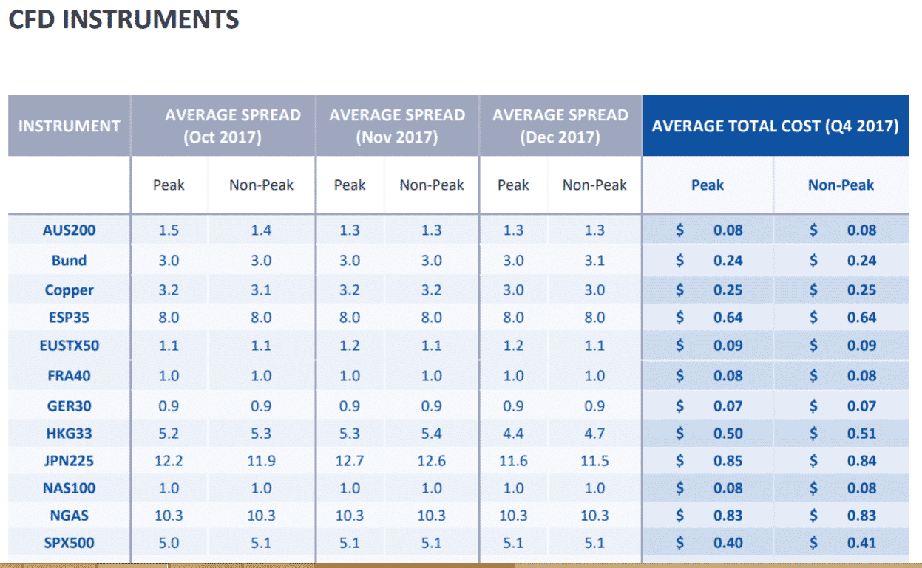Select the GER30 row label
922x568 pixels.
69,406
